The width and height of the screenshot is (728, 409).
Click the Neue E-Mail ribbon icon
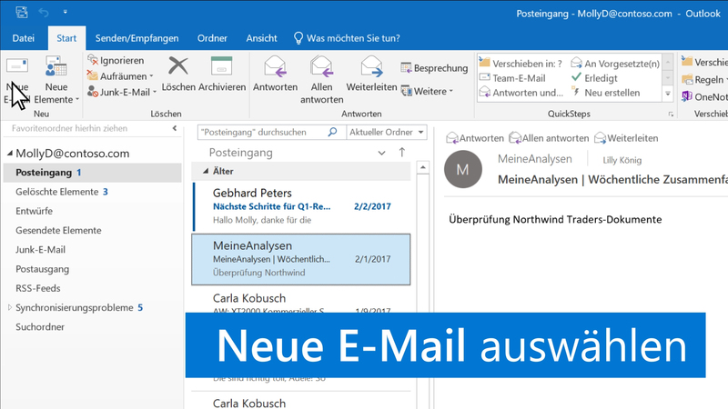point(17,69)
